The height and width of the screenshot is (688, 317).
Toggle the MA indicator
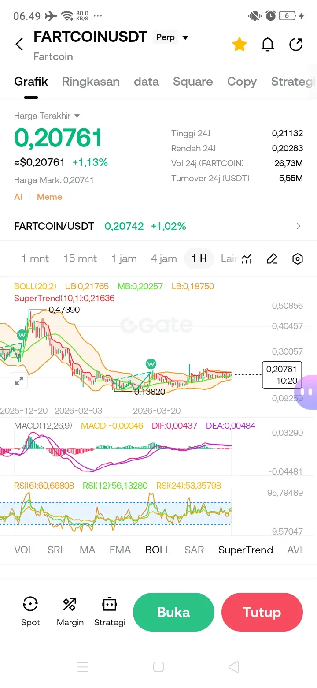pos(87,550)
